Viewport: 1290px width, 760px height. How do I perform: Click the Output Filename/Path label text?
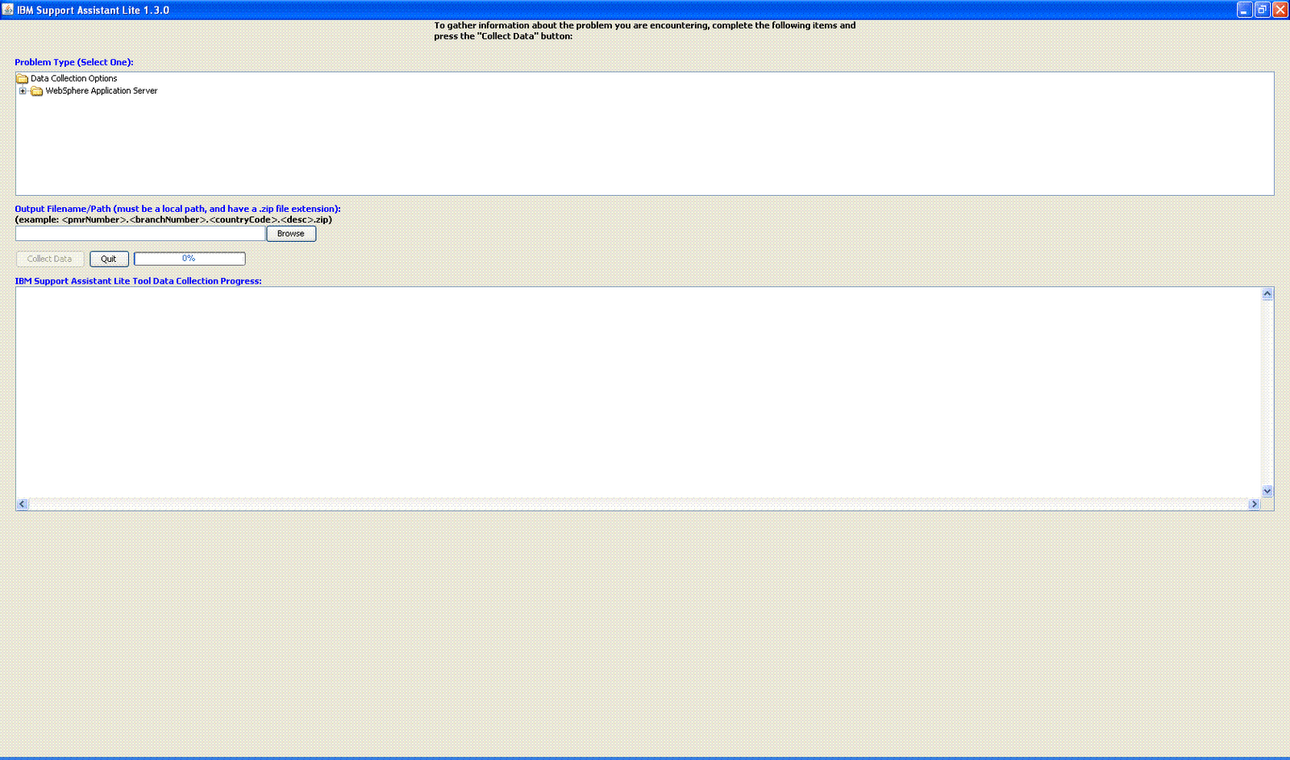pyautogui.click(x=177, y=209)
